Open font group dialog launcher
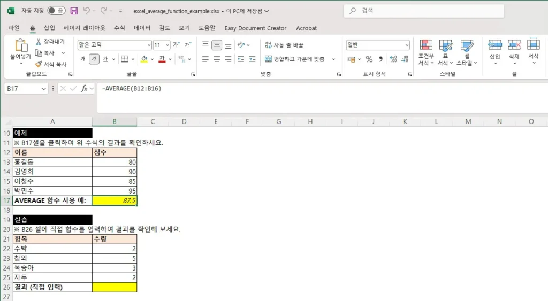The width and height of the screenshot is (548, 301). pos(193,74)
